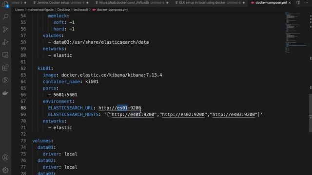Click the Users breadcrumb segment
Screen dimensions: 312x175
tap(19, 10)
